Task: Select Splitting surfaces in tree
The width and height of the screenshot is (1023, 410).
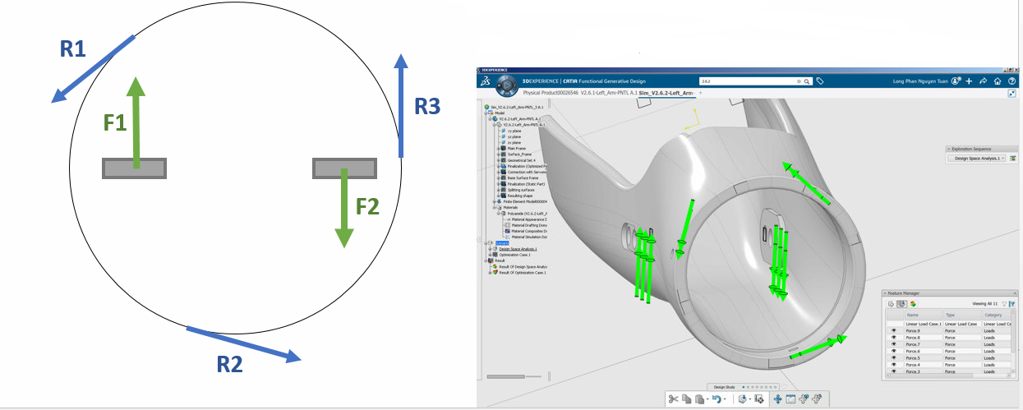Action: [x=521, y=190]
